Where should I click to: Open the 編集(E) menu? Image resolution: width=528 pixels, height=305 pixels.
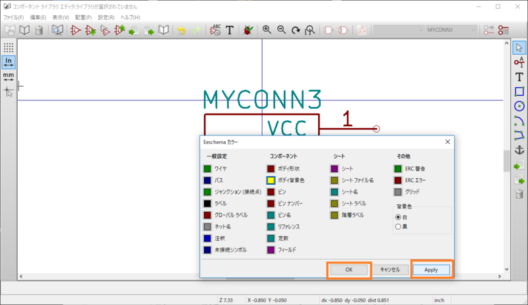pyautogui.click(x=38, y=18)
